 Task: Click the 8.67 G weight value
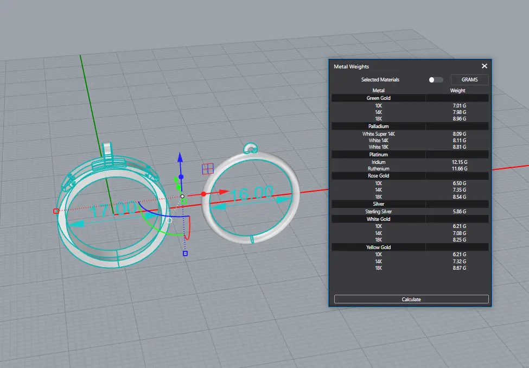click(x=460, y=268)
